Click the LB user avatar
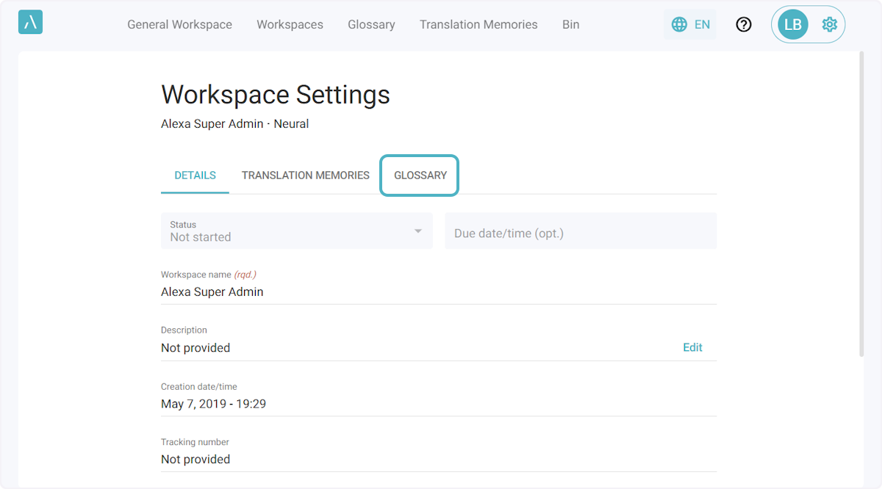 click(x=793, y=24)
